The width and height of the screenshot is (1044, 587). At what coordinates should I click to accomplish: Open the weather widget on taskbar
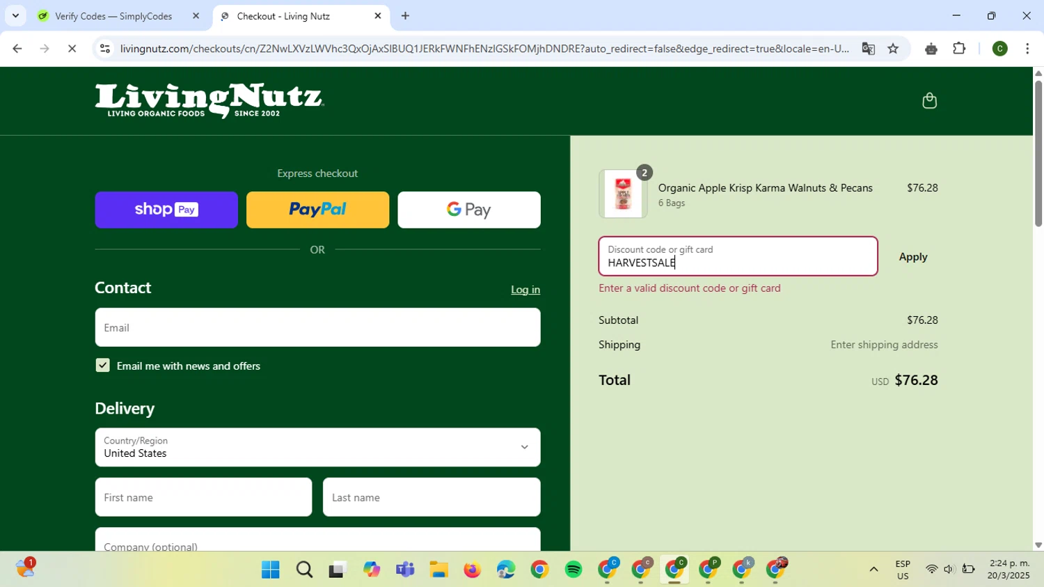(26, 568)
